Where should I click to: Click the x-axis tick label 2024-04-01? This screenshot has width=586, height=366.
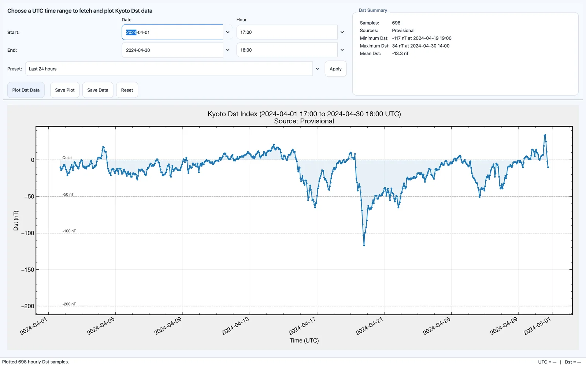pos(34,326)
